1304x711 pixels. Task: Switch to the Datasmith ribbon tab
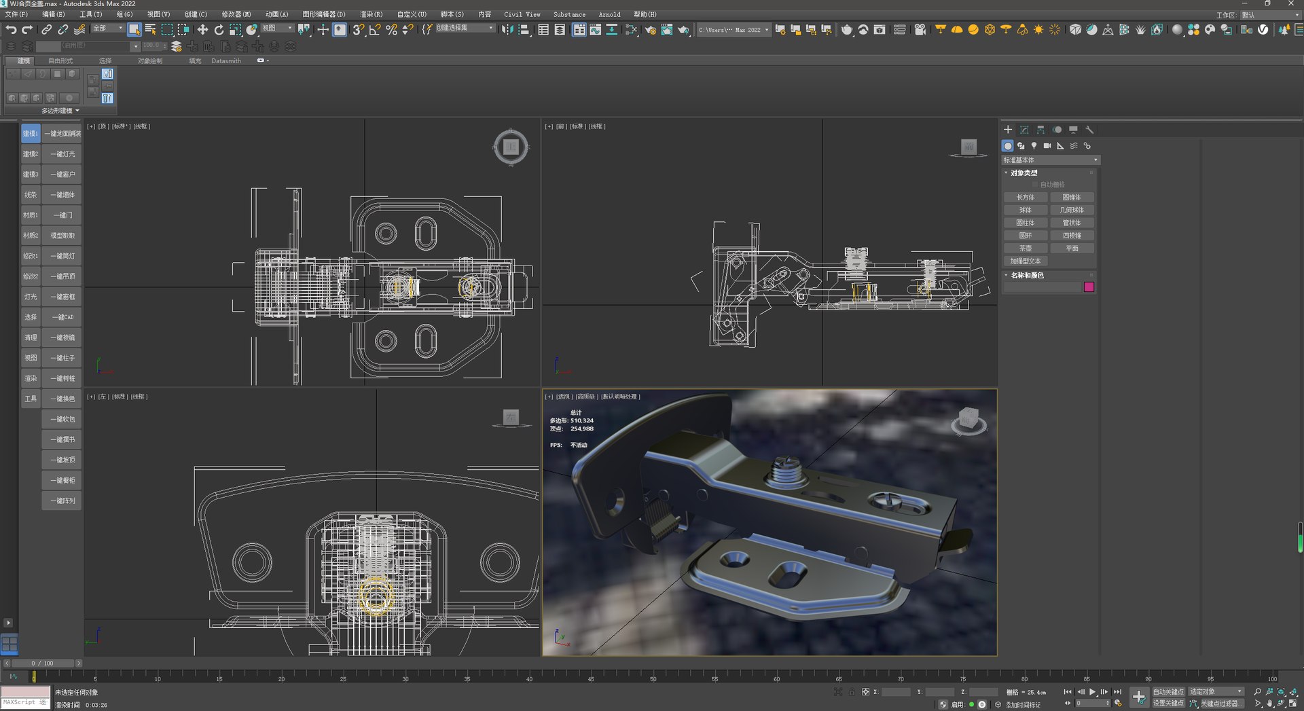coord(226,61)
